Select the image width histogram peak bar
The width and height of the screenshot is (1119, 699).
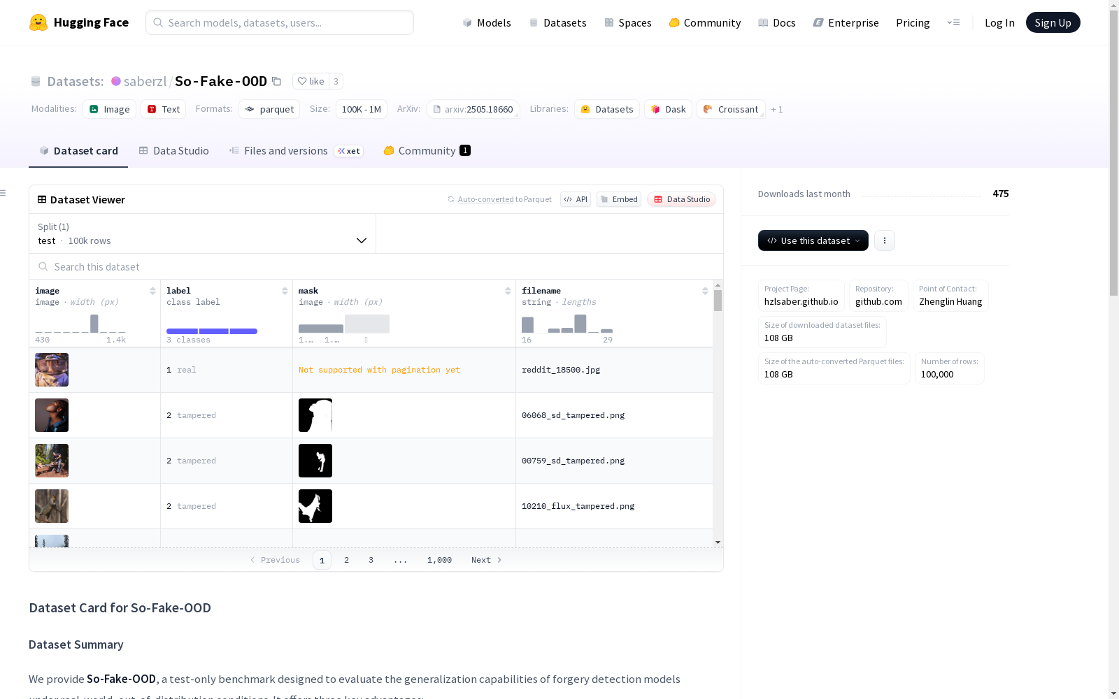tap(94, 324)
